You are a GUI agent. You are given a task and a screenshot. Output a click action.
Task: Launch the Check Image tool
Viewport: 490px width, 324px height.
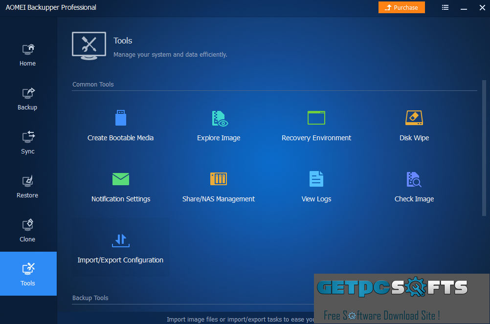click(x=414, y=187)
